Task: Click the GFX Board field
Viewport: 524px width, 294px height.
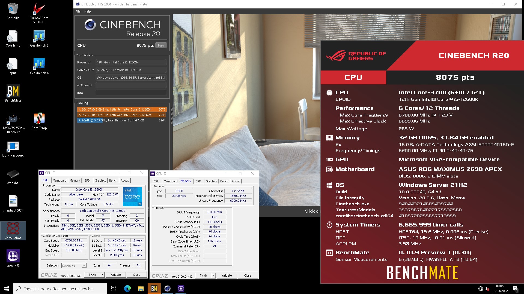Action: point(131,85)
